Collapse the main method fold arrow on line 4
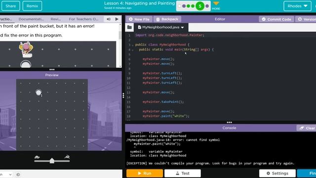This screenshot has height=178, width=316. [132, 50]
